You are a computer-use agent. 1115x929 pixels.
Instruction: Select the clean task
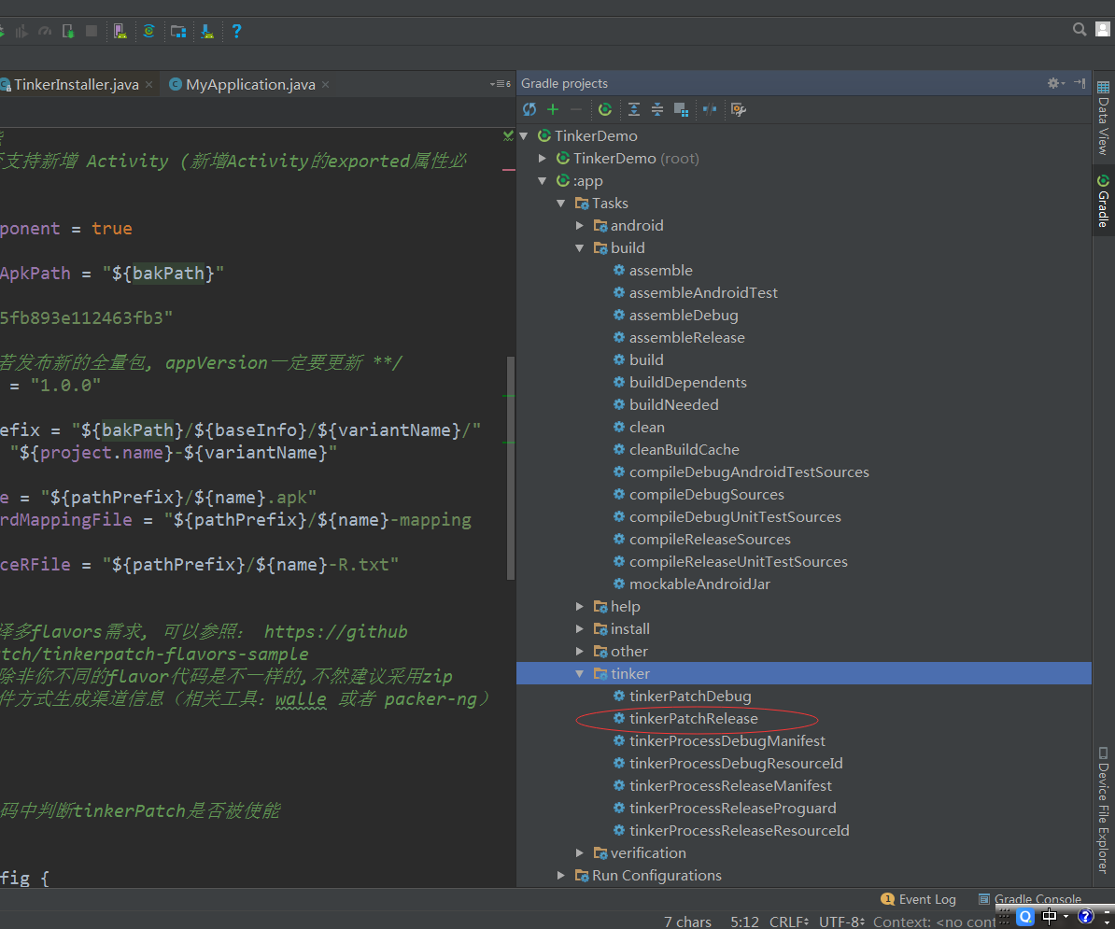pyautogui.click(x=646, y=428)
